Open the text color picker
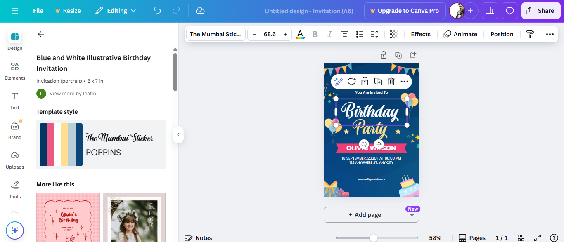 click(300, 34)
